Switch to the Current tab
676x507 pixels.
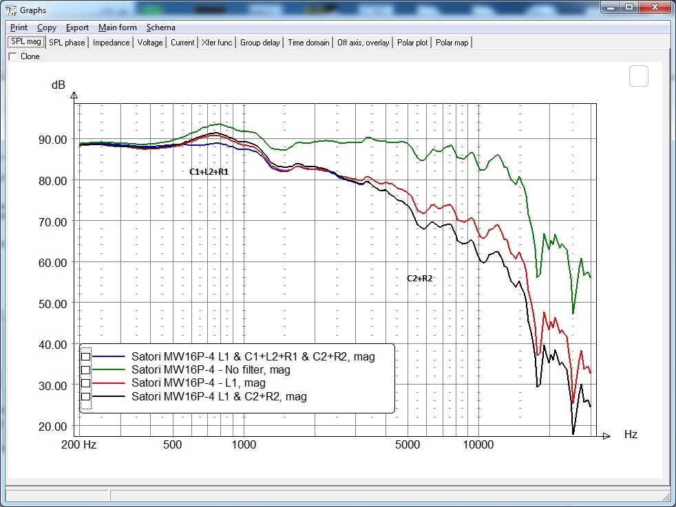pyautogui.click(x=182, y=42)
